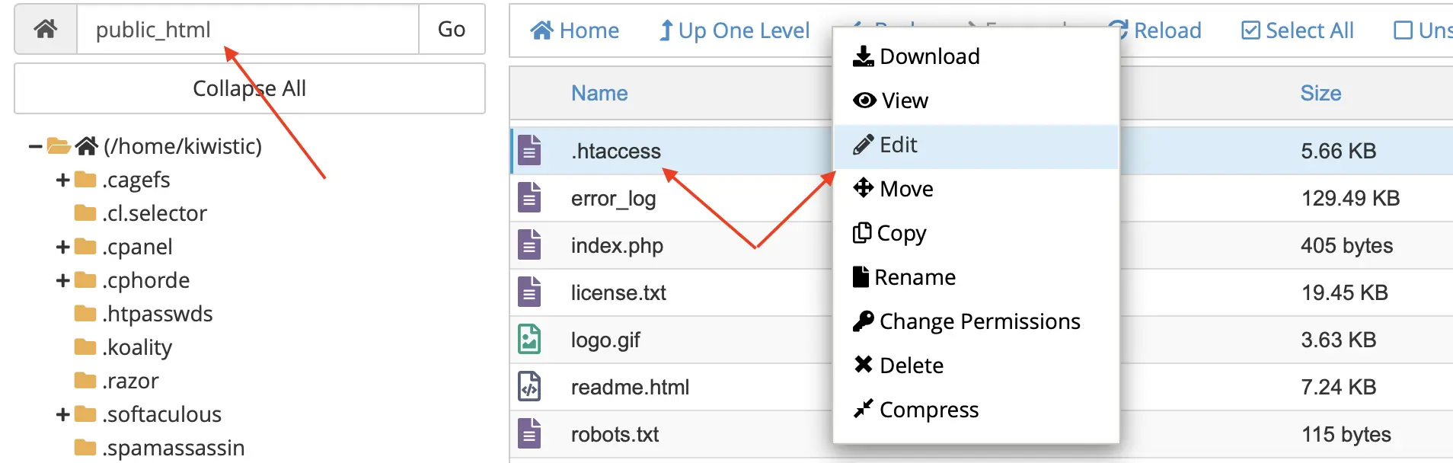Reload the file listing
The height and width of the screenshot is (463, 1453).
(x=1154, y=30)
